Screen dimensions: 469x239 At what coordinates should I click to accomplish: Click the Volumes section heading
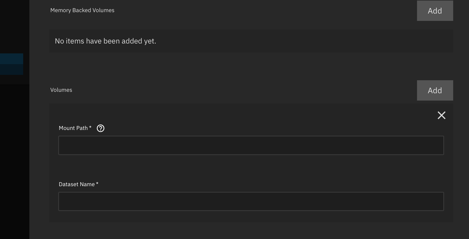[61, 90]
